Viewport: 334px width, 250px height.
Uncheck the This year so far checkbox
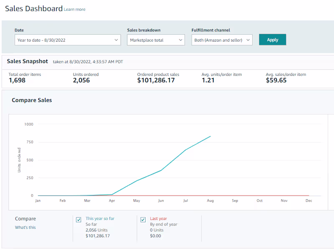coord(79,220)
